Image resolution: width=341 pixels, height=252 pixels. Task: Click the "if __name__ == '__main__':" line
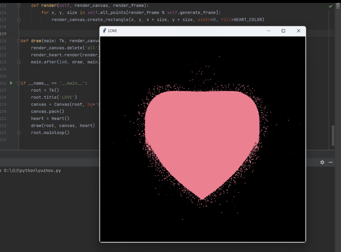tap(54, 83)
